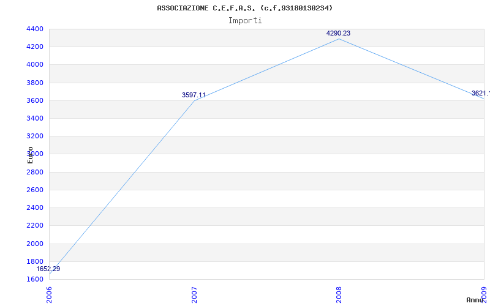Click the 4400 y-axis value
The height and width of the screenshot is (306, 490).
point(35,29)
